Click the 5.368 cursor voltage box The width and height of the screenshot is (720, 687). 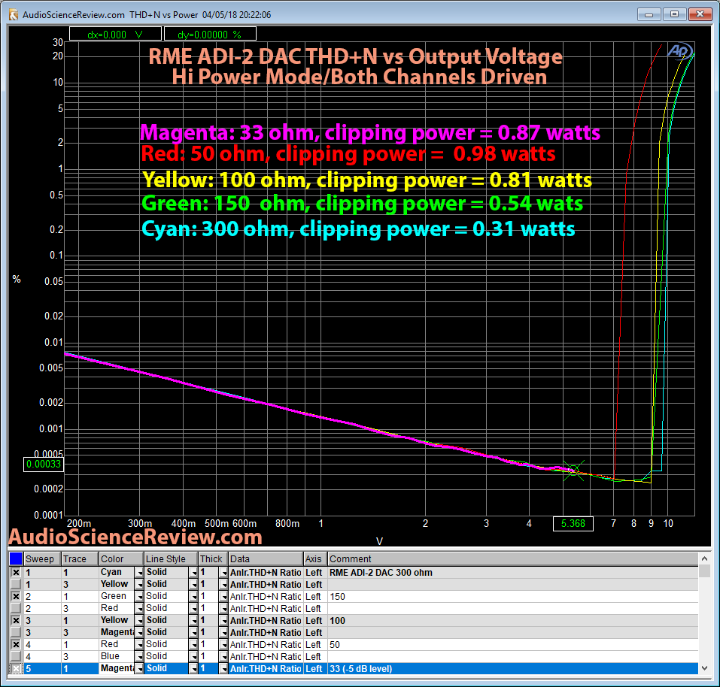point(573,523)
